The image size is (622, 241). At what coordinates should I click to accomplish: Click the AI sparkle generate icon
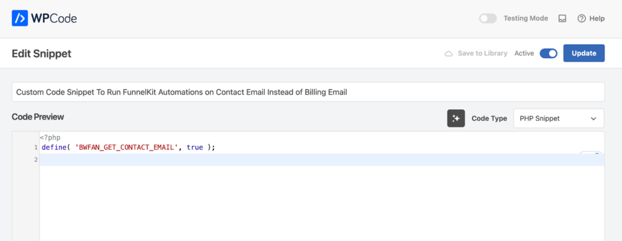[456, 118]
